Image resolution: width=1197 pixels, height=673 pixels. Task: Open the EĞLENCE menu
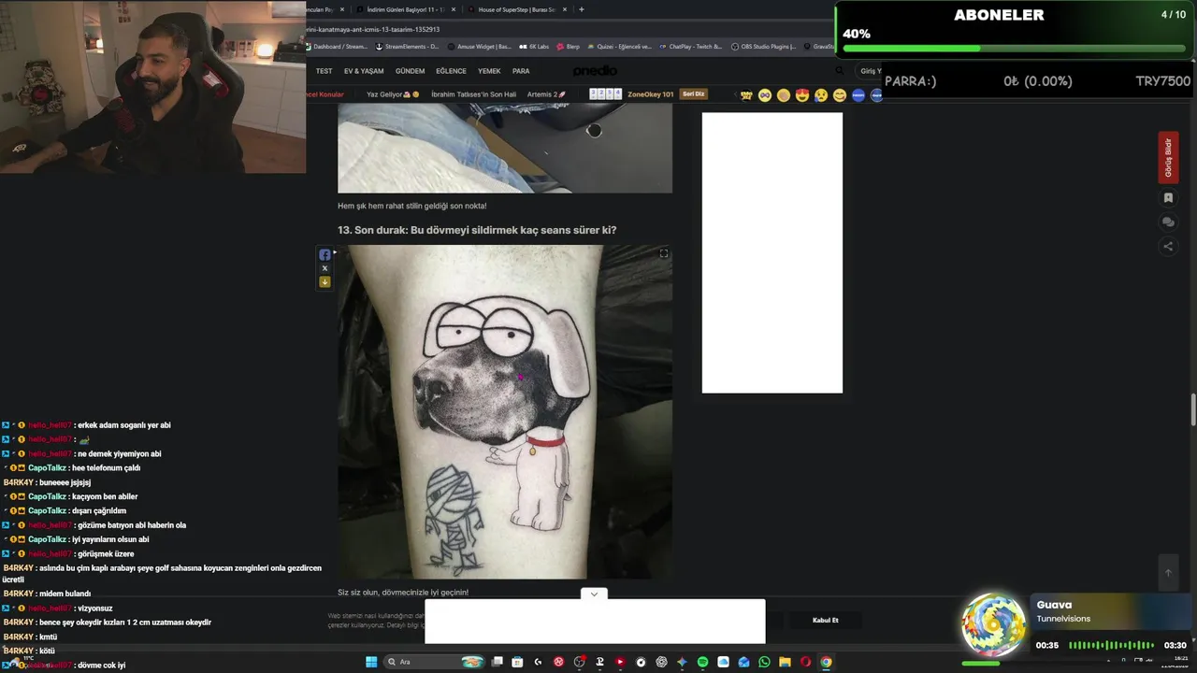point(451,71)
